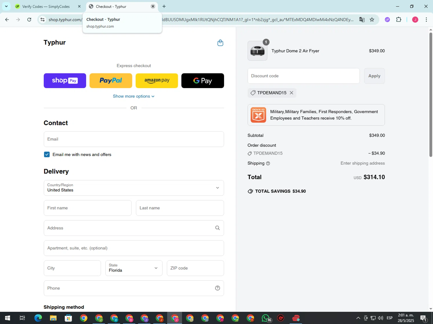Open the Chrome profile avatar
This screenshot has width=433, height=324.
(415, 20)
